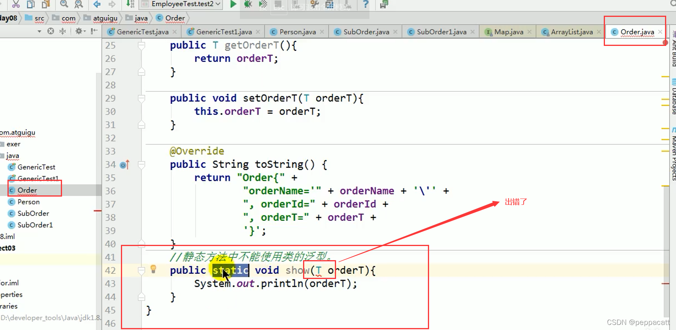Click Scroll from Source target icon

[x=51, y=31]
